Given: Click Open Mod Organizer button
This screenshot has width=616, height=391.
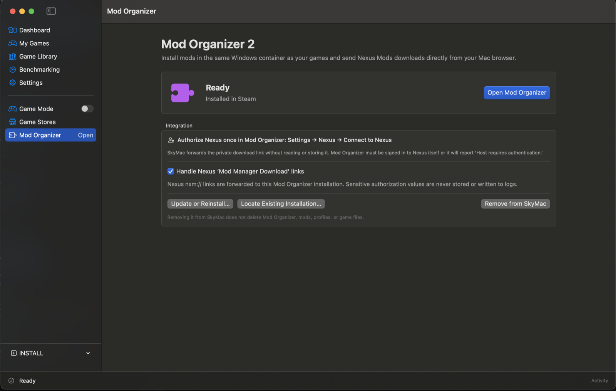Looking at the screenshot, I should [517, 92].
